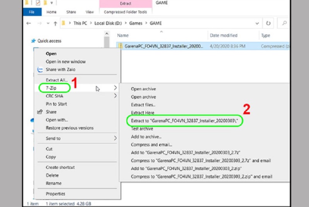This screenshot has width=309, height=207.
Task: Choose Create shortcut
Action: (60, 167)
